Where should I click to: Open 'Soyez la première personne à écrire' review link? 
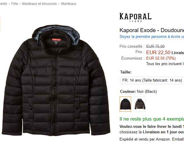tap(152, 37)
